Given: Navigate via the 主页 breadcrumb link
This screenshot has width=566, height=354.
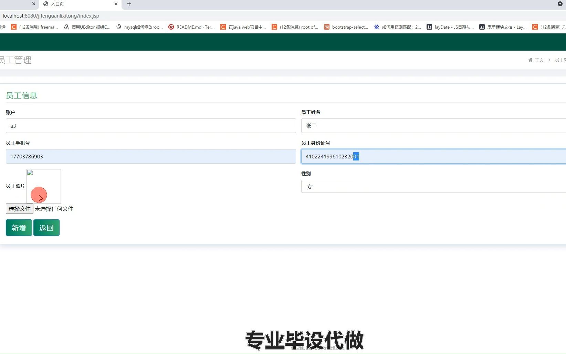Looking at the screenshot, I should point(539,60).
